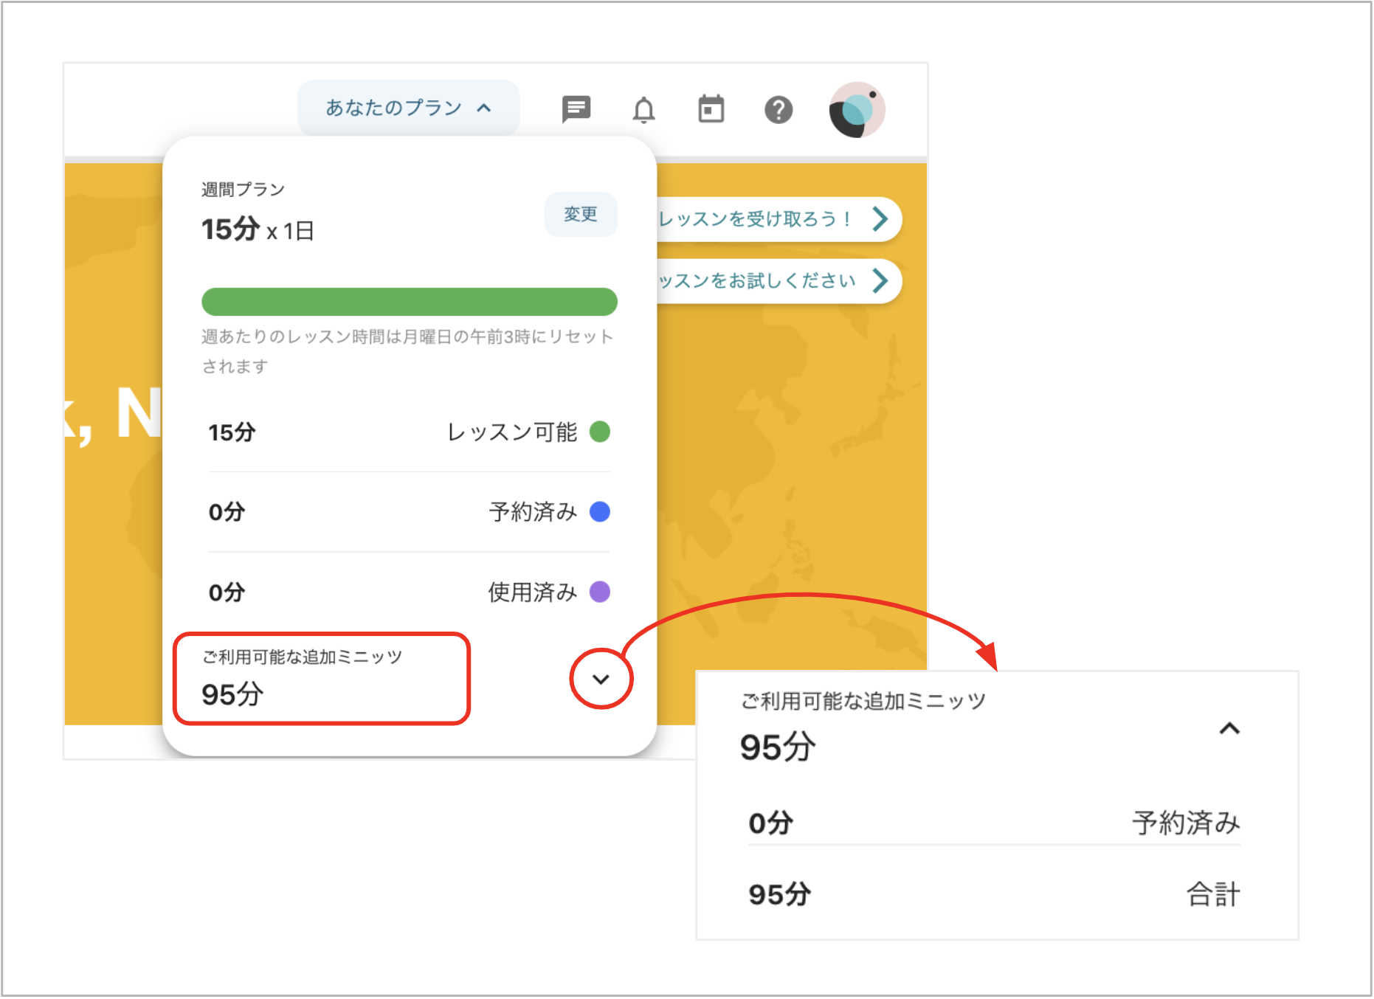The width and height of the screenshot is (1374, 999).
Task: Expand additional minutes chevron beside 95分
Action: (601, 679)
